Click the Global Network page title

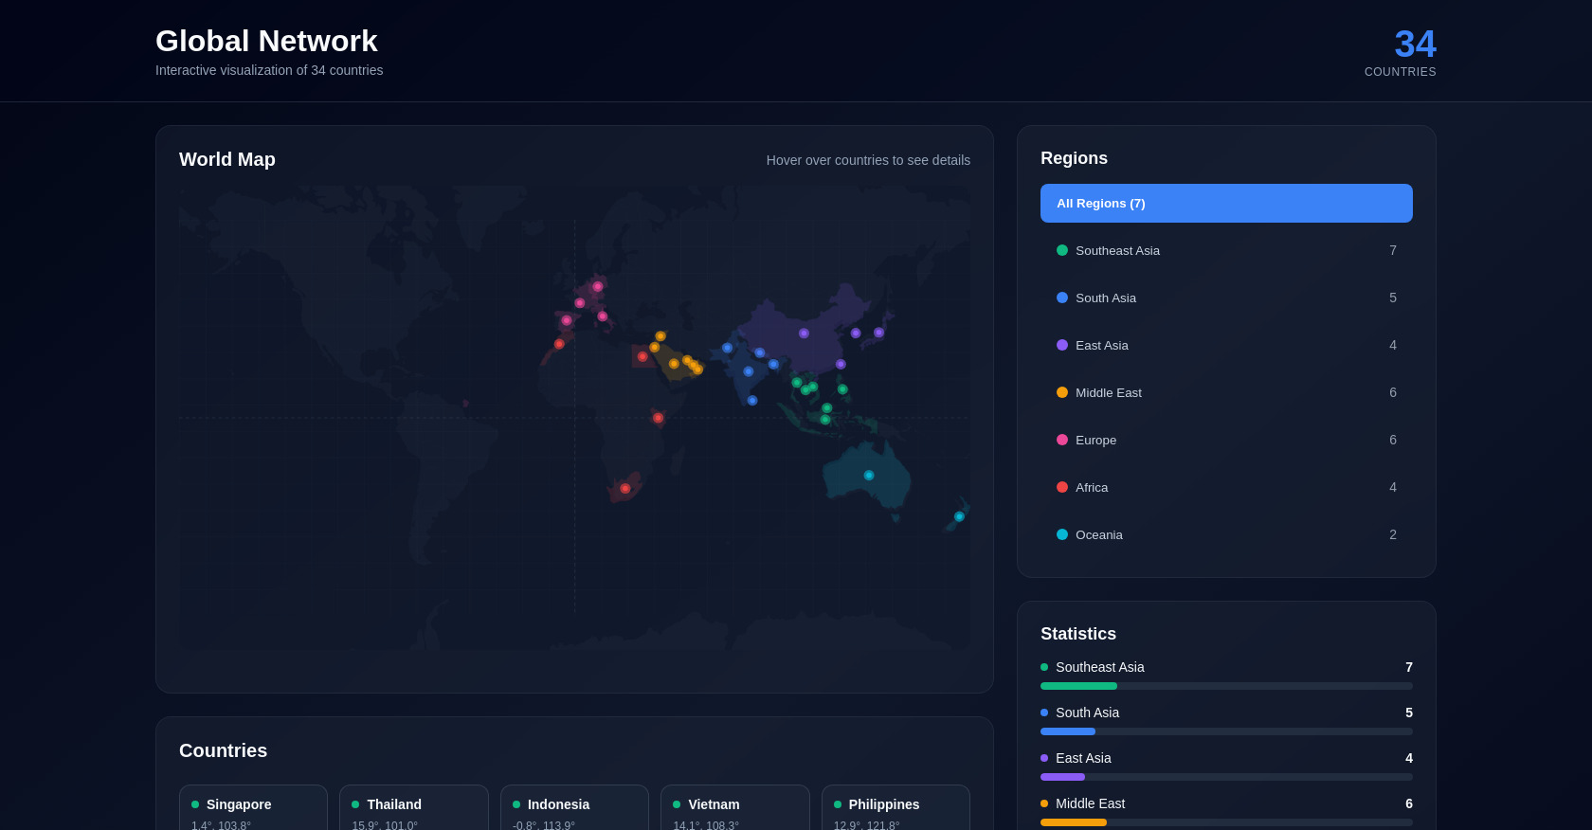click(266, 41)
